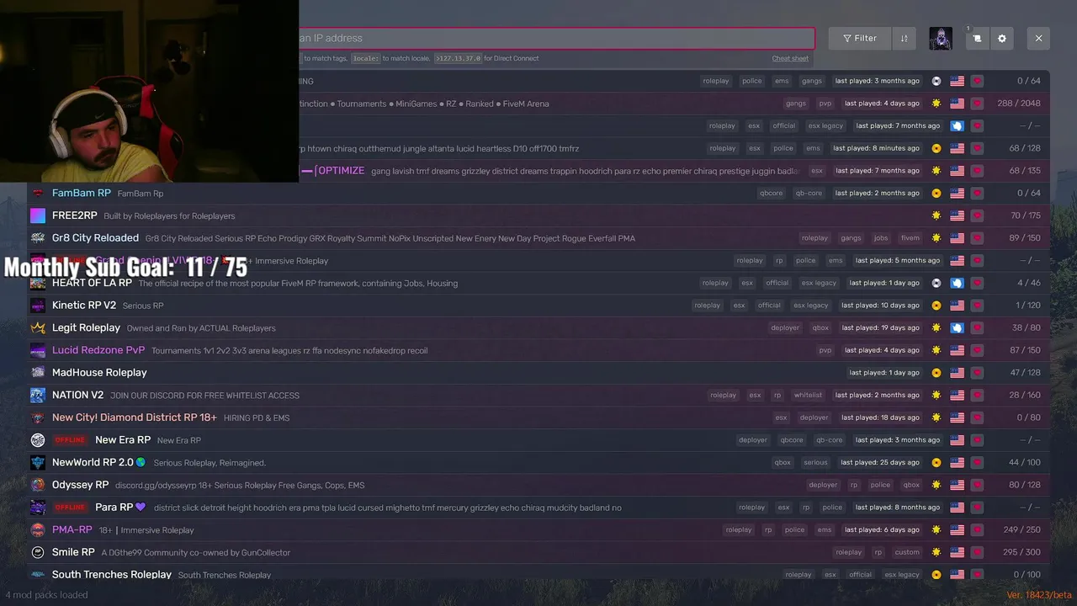
Task: Select the Gr8 City Reloaded server icon
Action: click(38, 238)
